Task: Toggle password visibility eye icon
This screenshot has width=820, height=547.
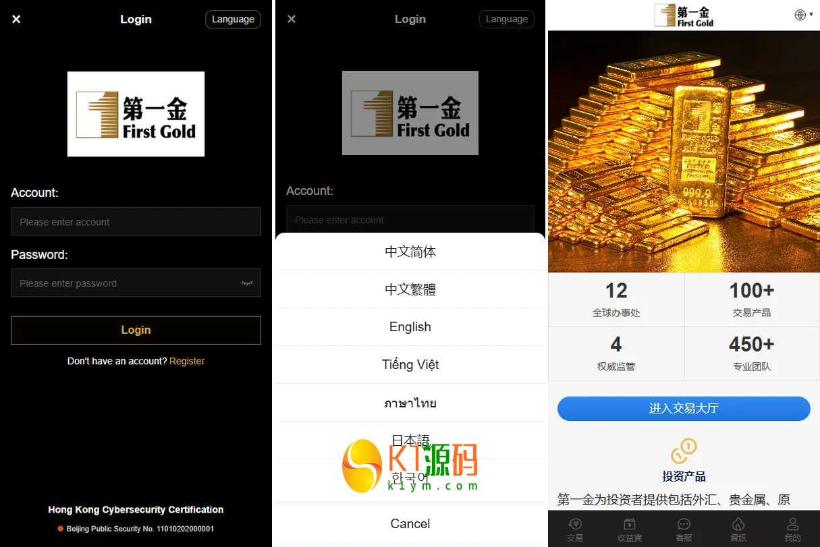Action: click(x=247, y=283)
